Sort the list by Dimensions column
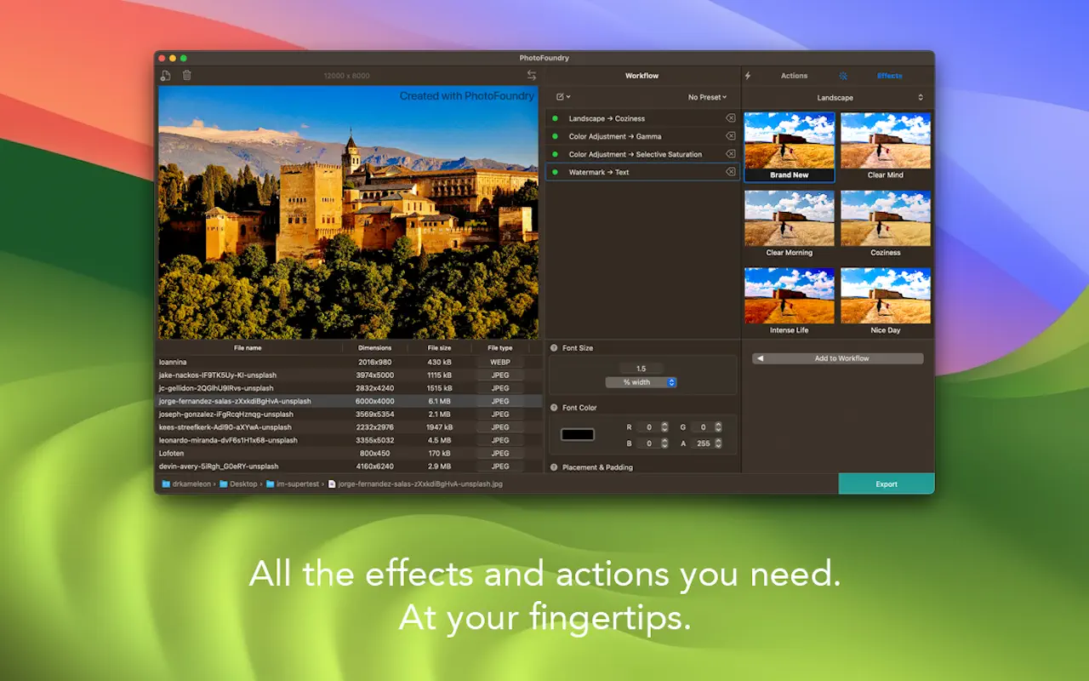Screen dimensions: 1089x681 coord(374,347)
